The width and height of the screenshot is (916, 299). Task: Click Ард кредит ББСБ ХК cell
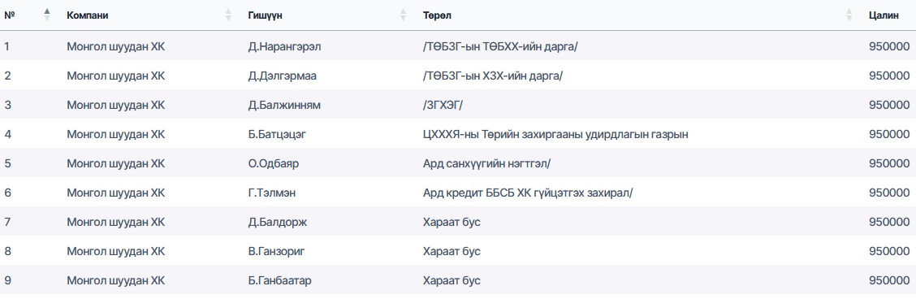[x=528, y=192]
